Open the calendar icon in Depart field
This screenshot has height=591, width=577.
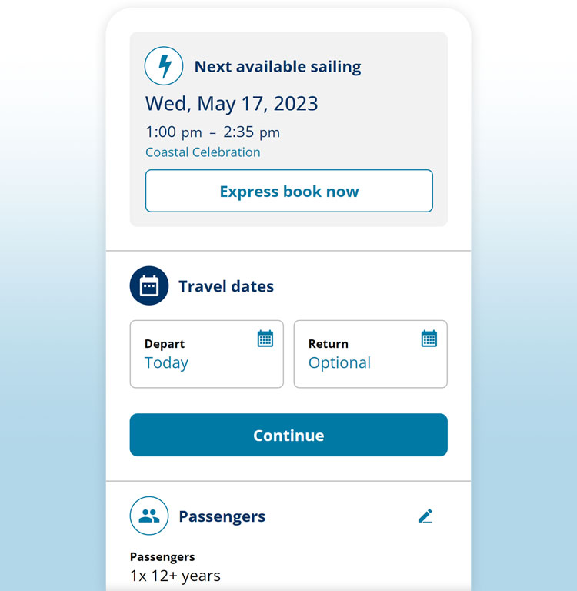point(265,339)
